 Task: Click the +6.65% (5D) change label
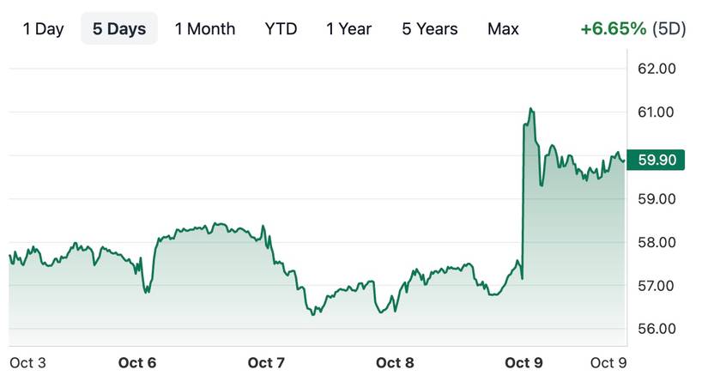[x=632, y=28]
